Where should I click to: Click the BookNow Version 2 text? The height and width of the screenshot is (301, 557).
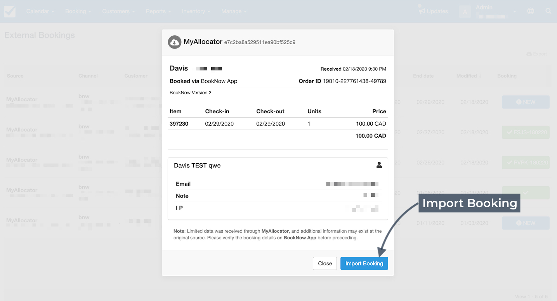191,93
